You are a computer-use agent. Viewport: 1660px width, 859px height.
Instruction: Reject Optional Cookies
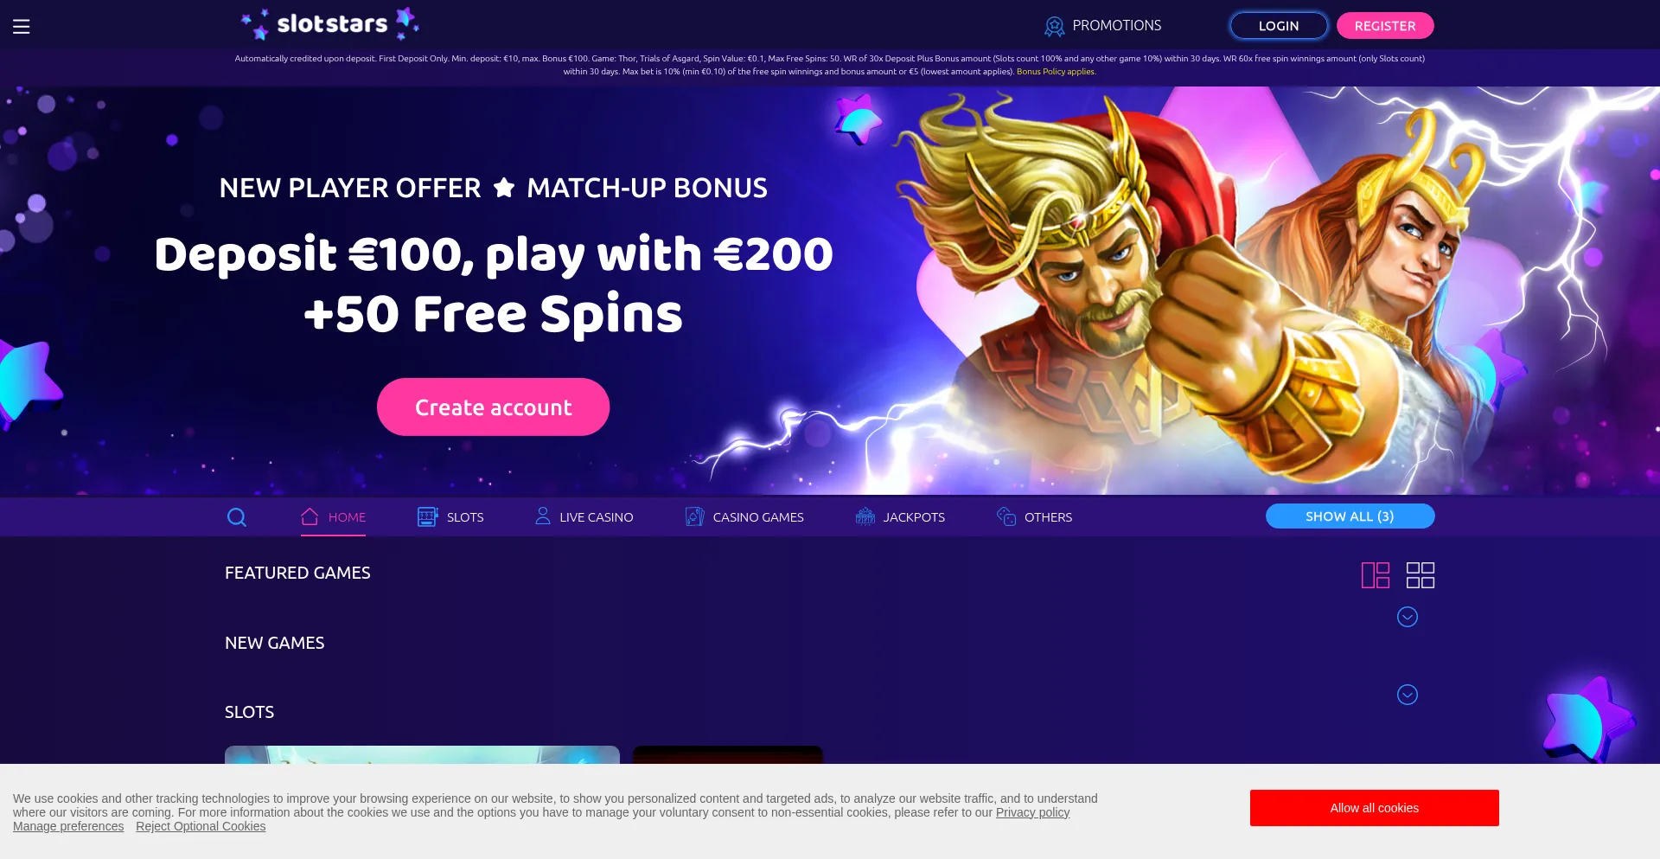[x=201, y=826]
